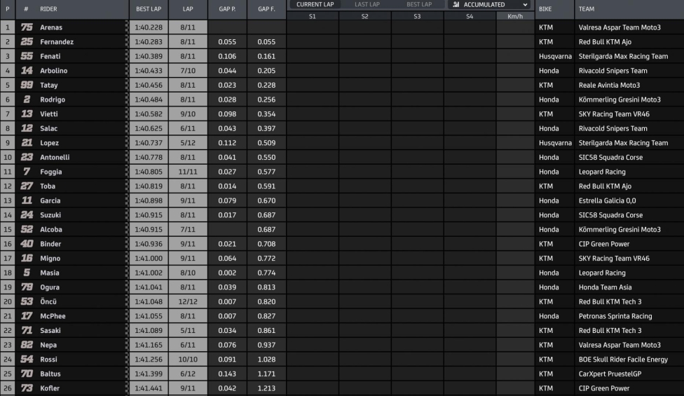
Task: Open the Accumulated dropdown
Action: pos(489,4)
